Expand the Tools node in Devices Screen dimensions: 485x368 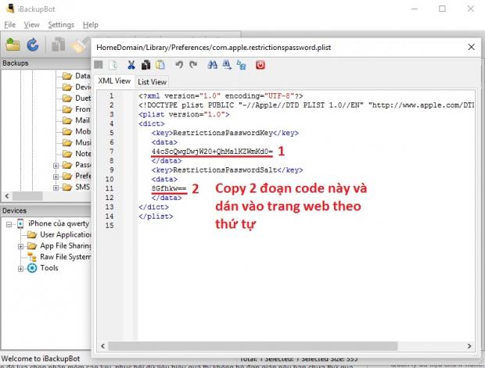pyautogui.click(x=21, y=268)
